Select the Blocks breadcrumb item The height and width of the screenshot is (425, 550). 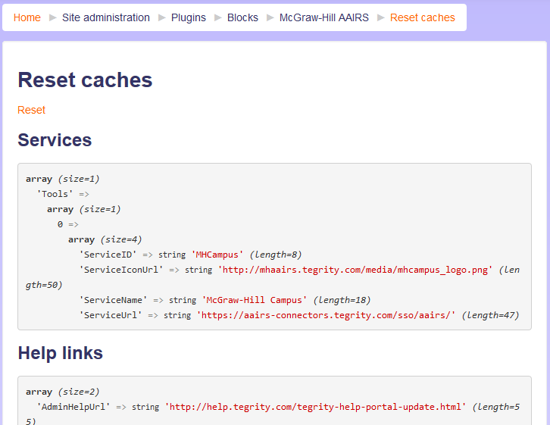click(x=242, y=17)
